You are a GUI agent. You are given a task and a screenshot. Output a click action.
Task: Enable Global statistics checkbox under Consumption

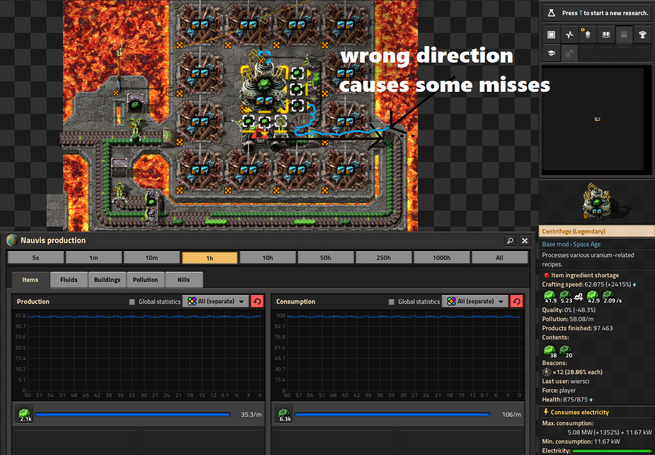(391, 302)
